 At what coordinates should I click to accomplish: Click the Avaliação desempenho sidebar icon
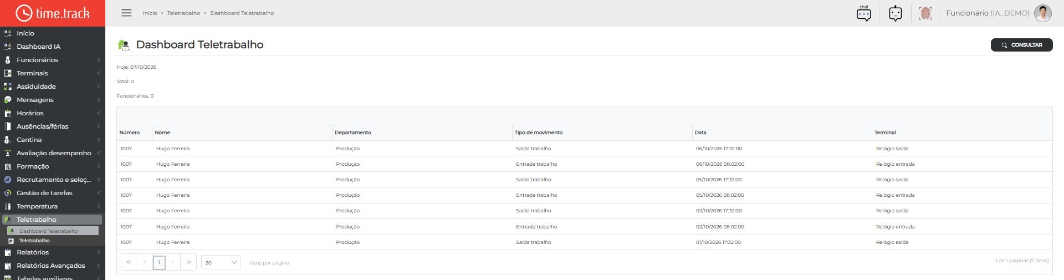click(8, 153)
